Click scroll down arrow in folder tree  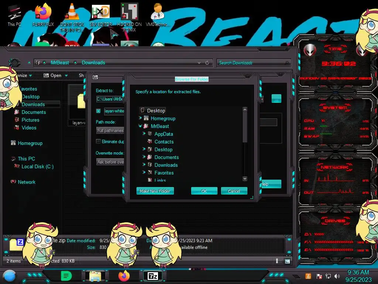245,179
